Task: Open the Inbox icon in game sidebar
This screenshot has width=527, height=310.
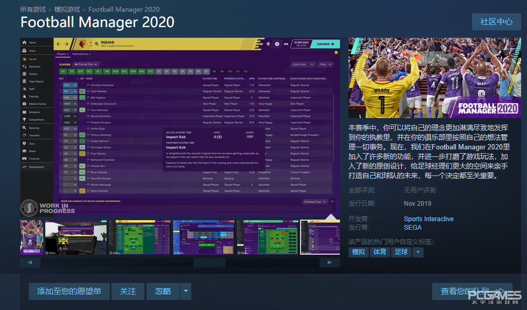Action: [x=24, y=51]
